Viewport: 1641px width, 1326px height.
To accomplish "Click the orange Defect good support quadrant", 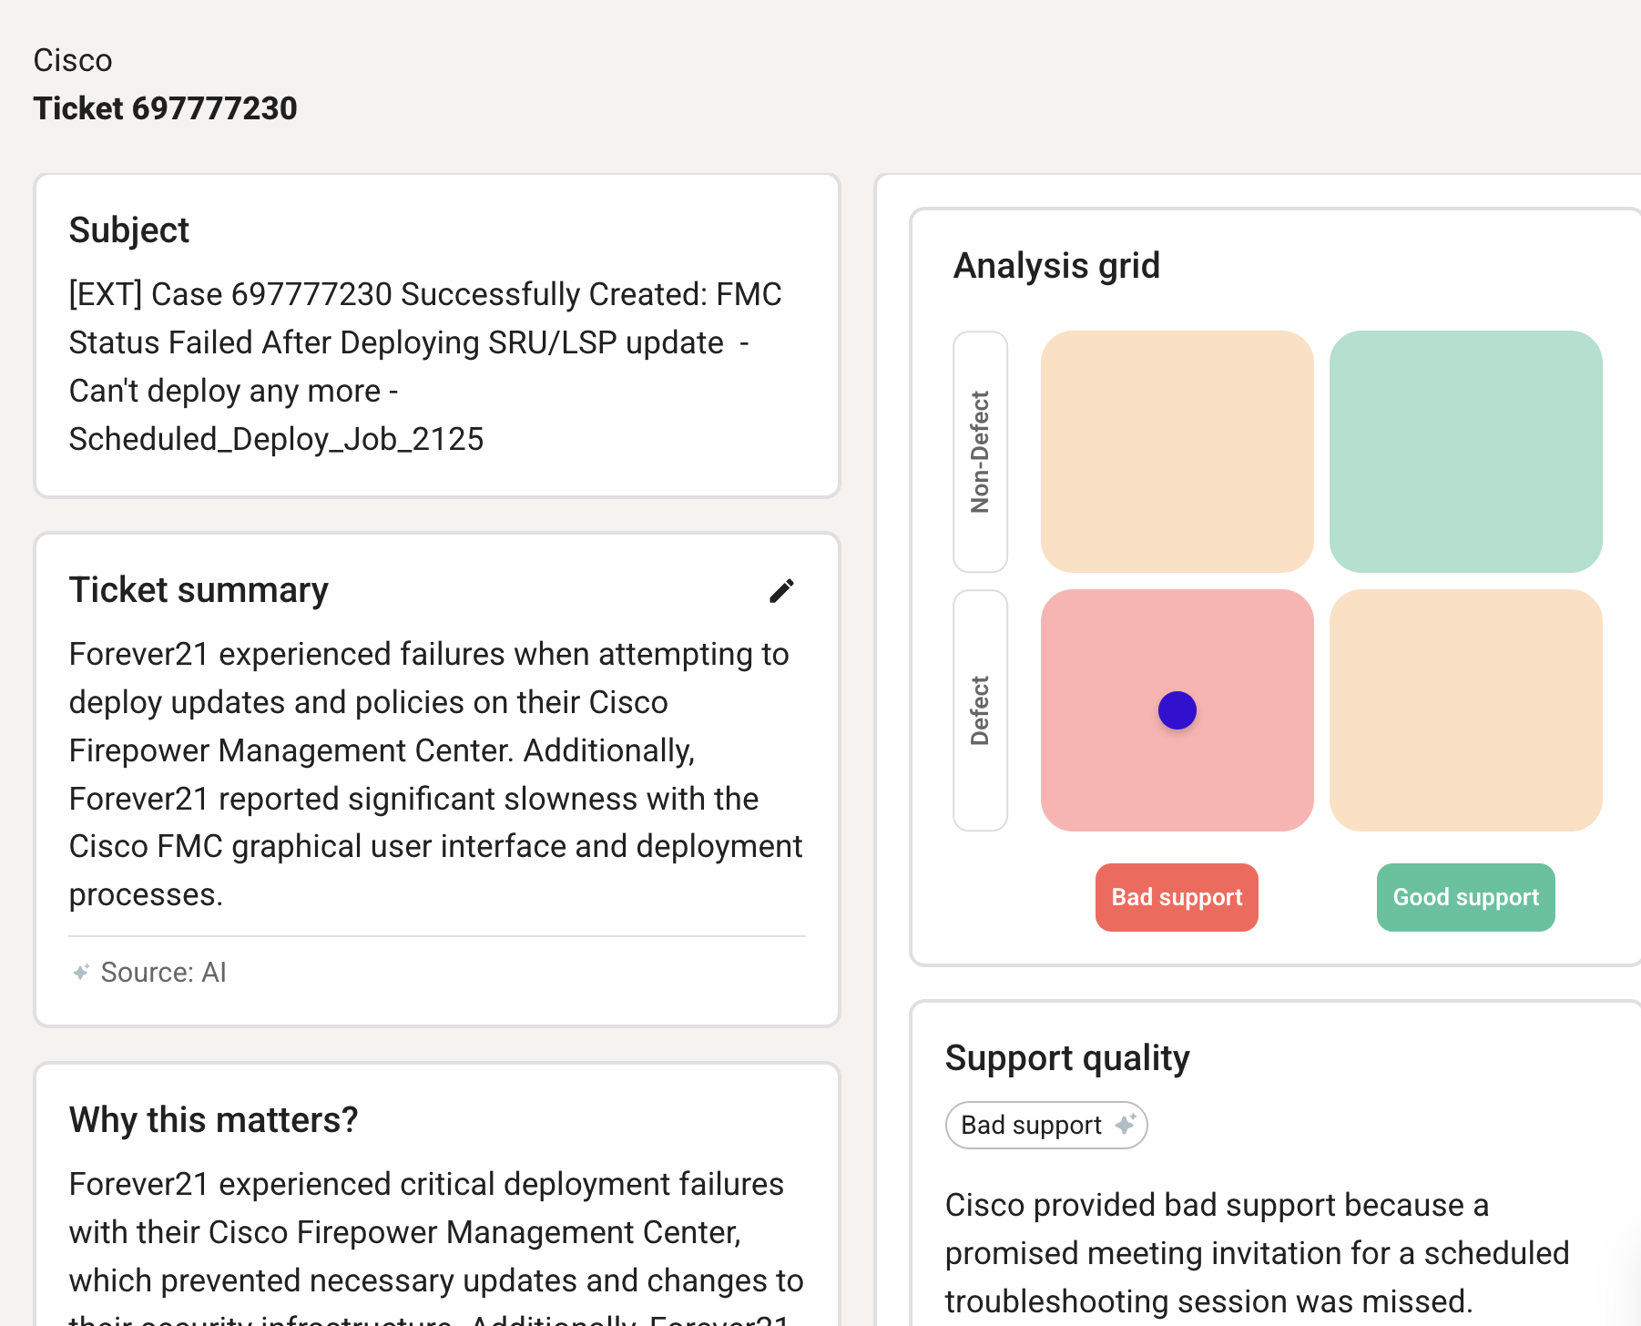I will [1465, 710].
